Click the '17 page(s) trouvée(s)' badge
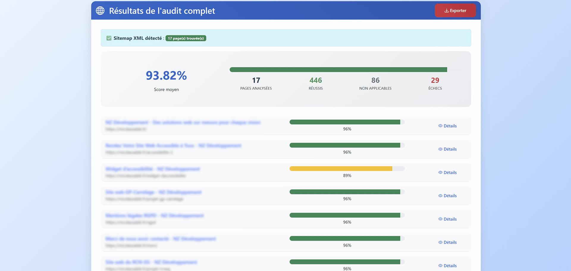The width and height of the screenshot is (571, 271). [186, 38]
